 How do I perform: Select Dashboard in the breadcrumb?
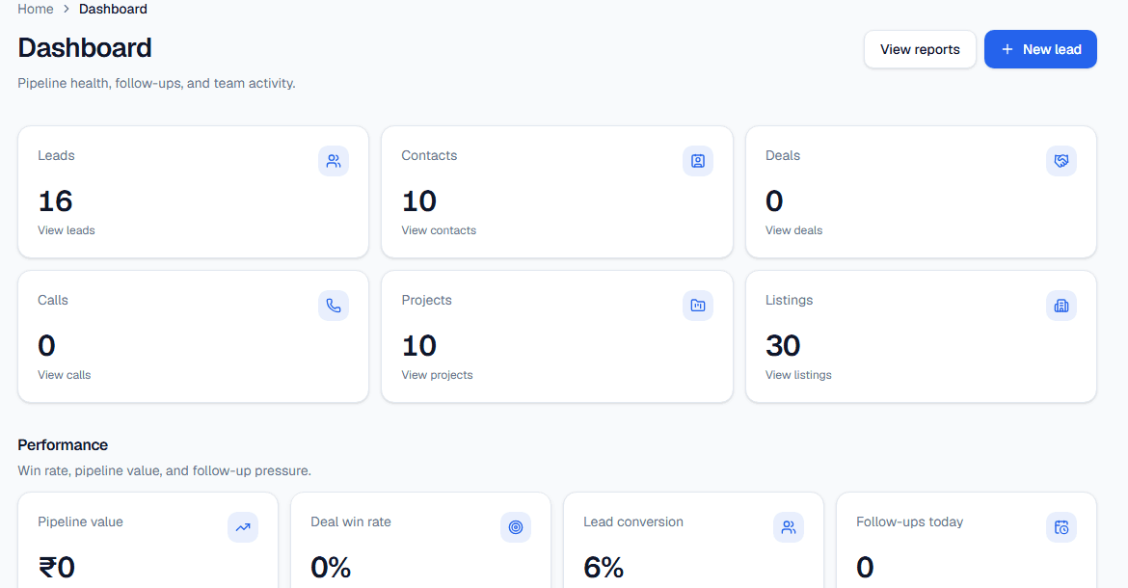[x=113, y=10]
